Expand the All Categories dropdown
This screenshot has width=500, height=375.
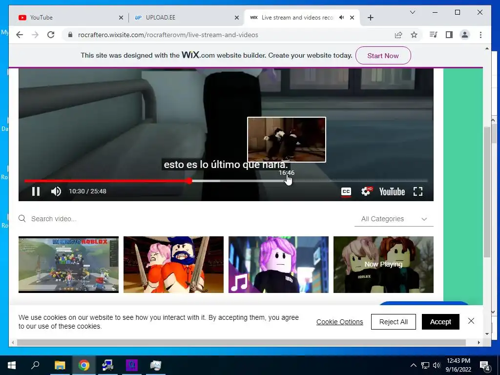(394, 219)
